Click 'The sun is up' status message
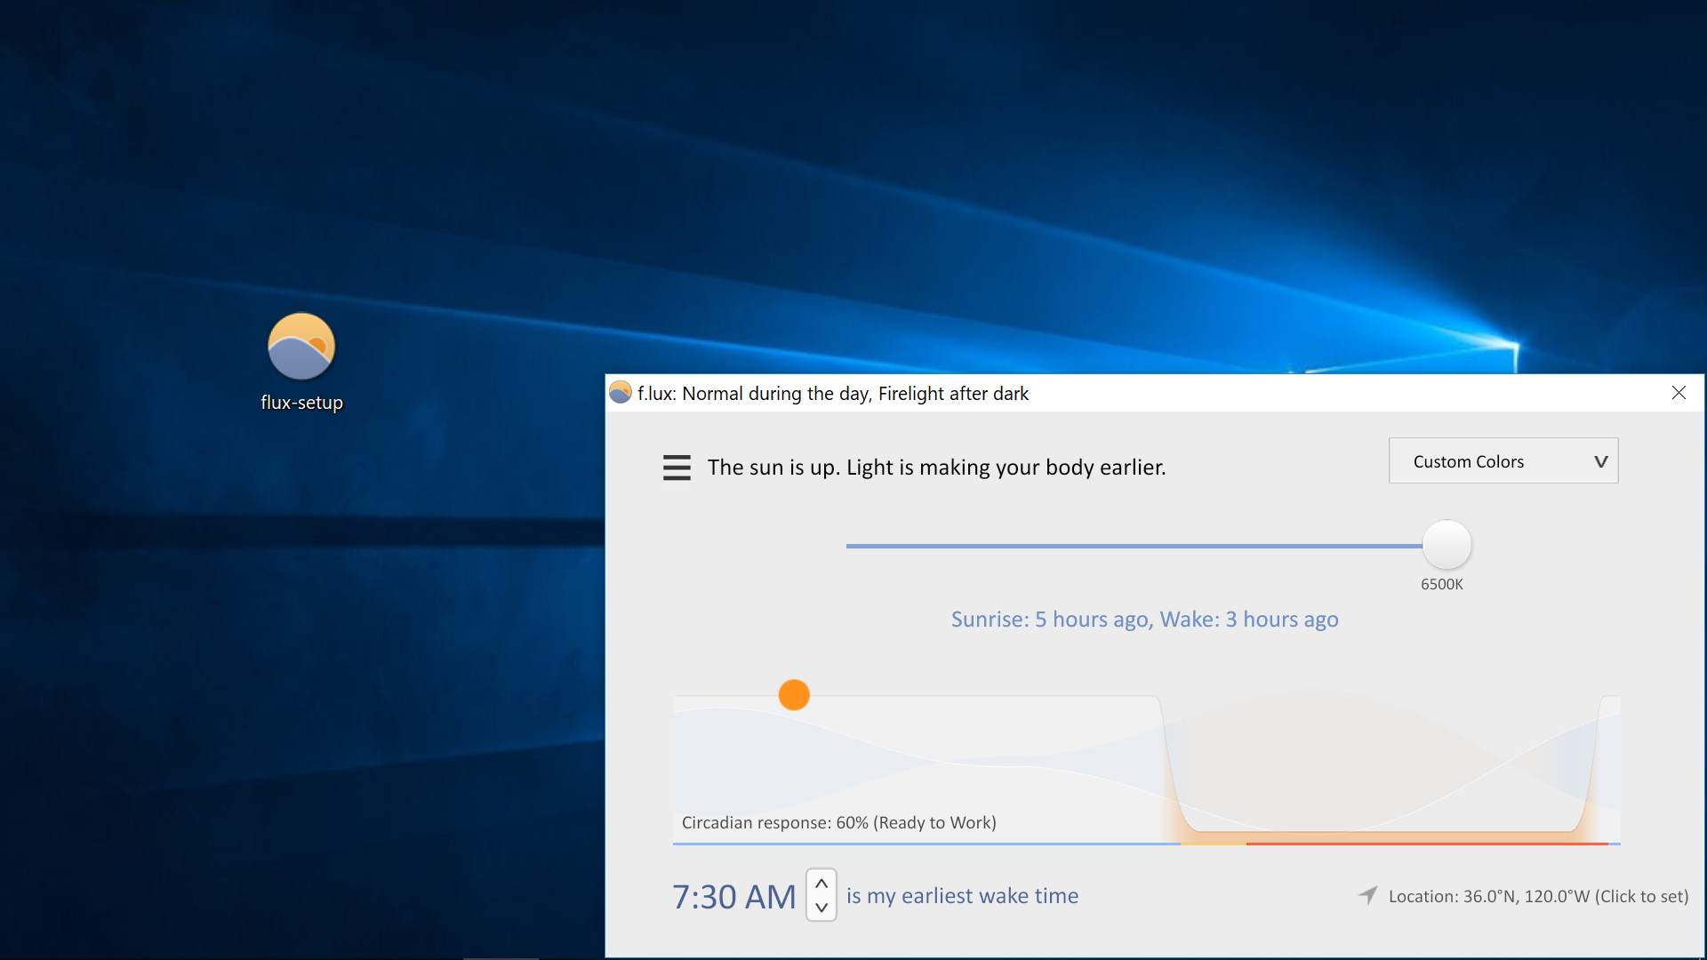 click(936, 468)
